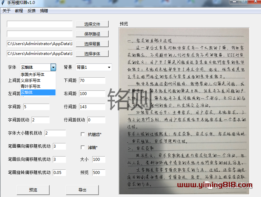261x197 pixels.
Task: Enable the 抗锯齿 checkbox
Action: point(83,134)
